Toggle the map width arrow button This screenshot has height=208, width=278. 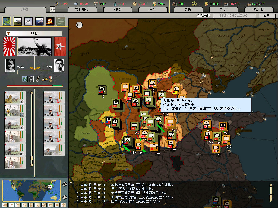pyautogui.click(x=79, y=25)
